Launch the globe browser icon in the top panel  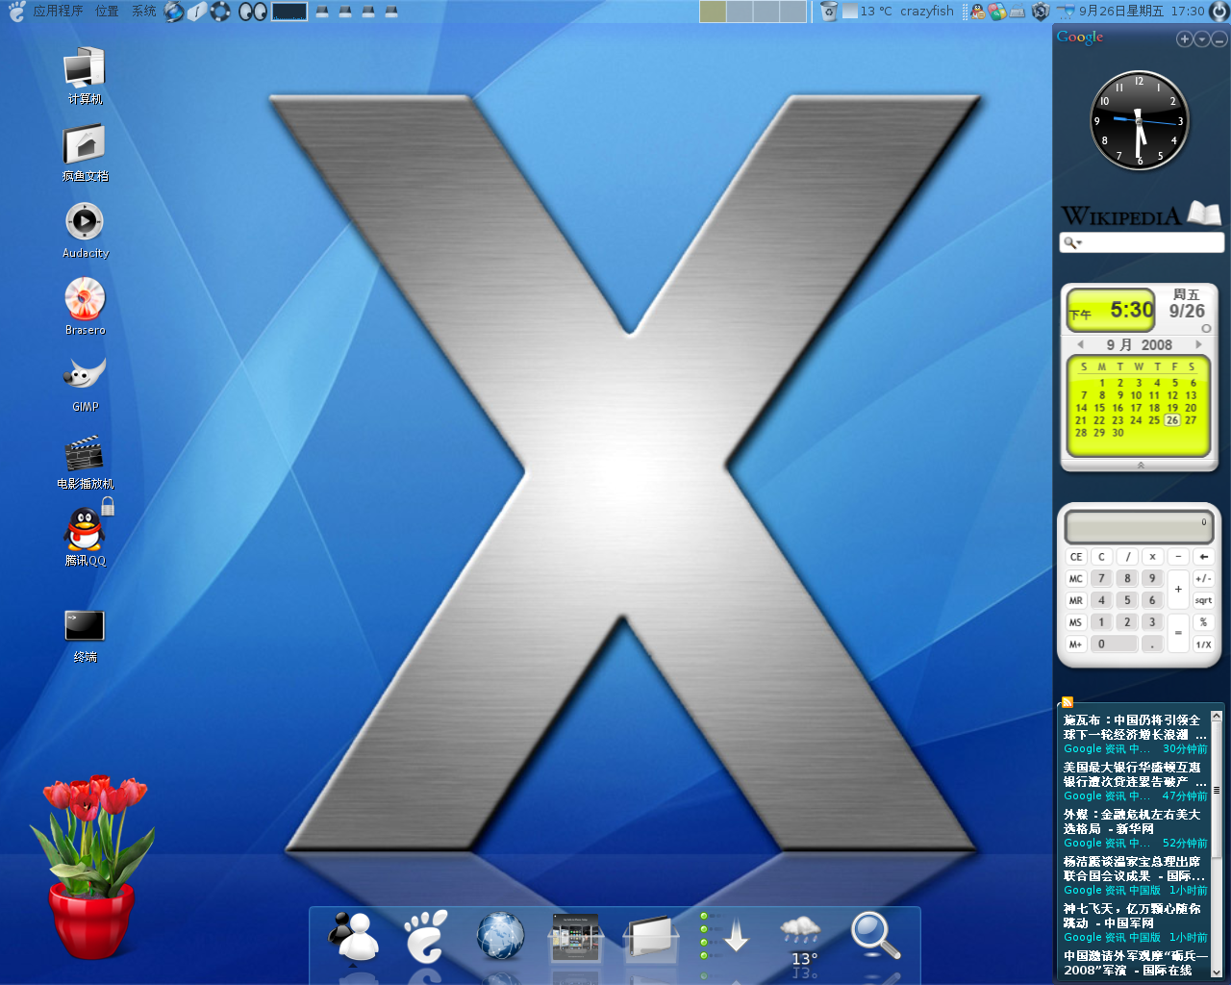pos(174,12)
